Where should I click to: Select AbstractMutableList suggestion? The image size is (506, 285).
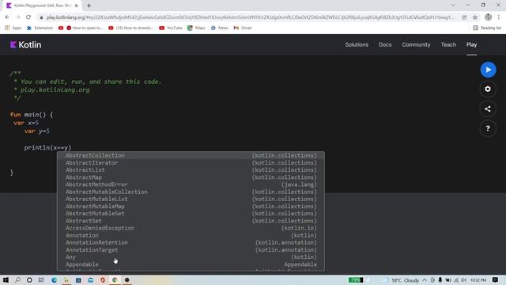click(x=191, y=199)
